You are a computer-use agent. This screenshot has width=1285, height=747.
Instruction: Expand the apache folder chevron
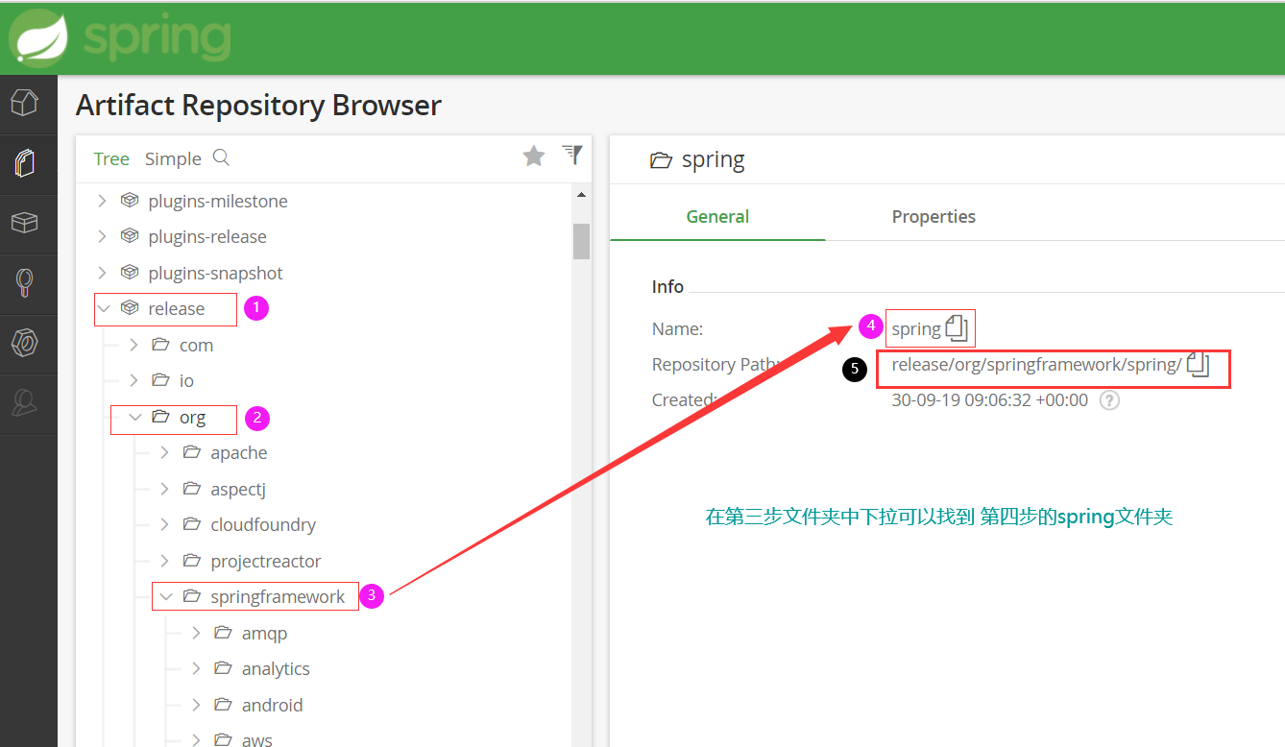[165, 452]
